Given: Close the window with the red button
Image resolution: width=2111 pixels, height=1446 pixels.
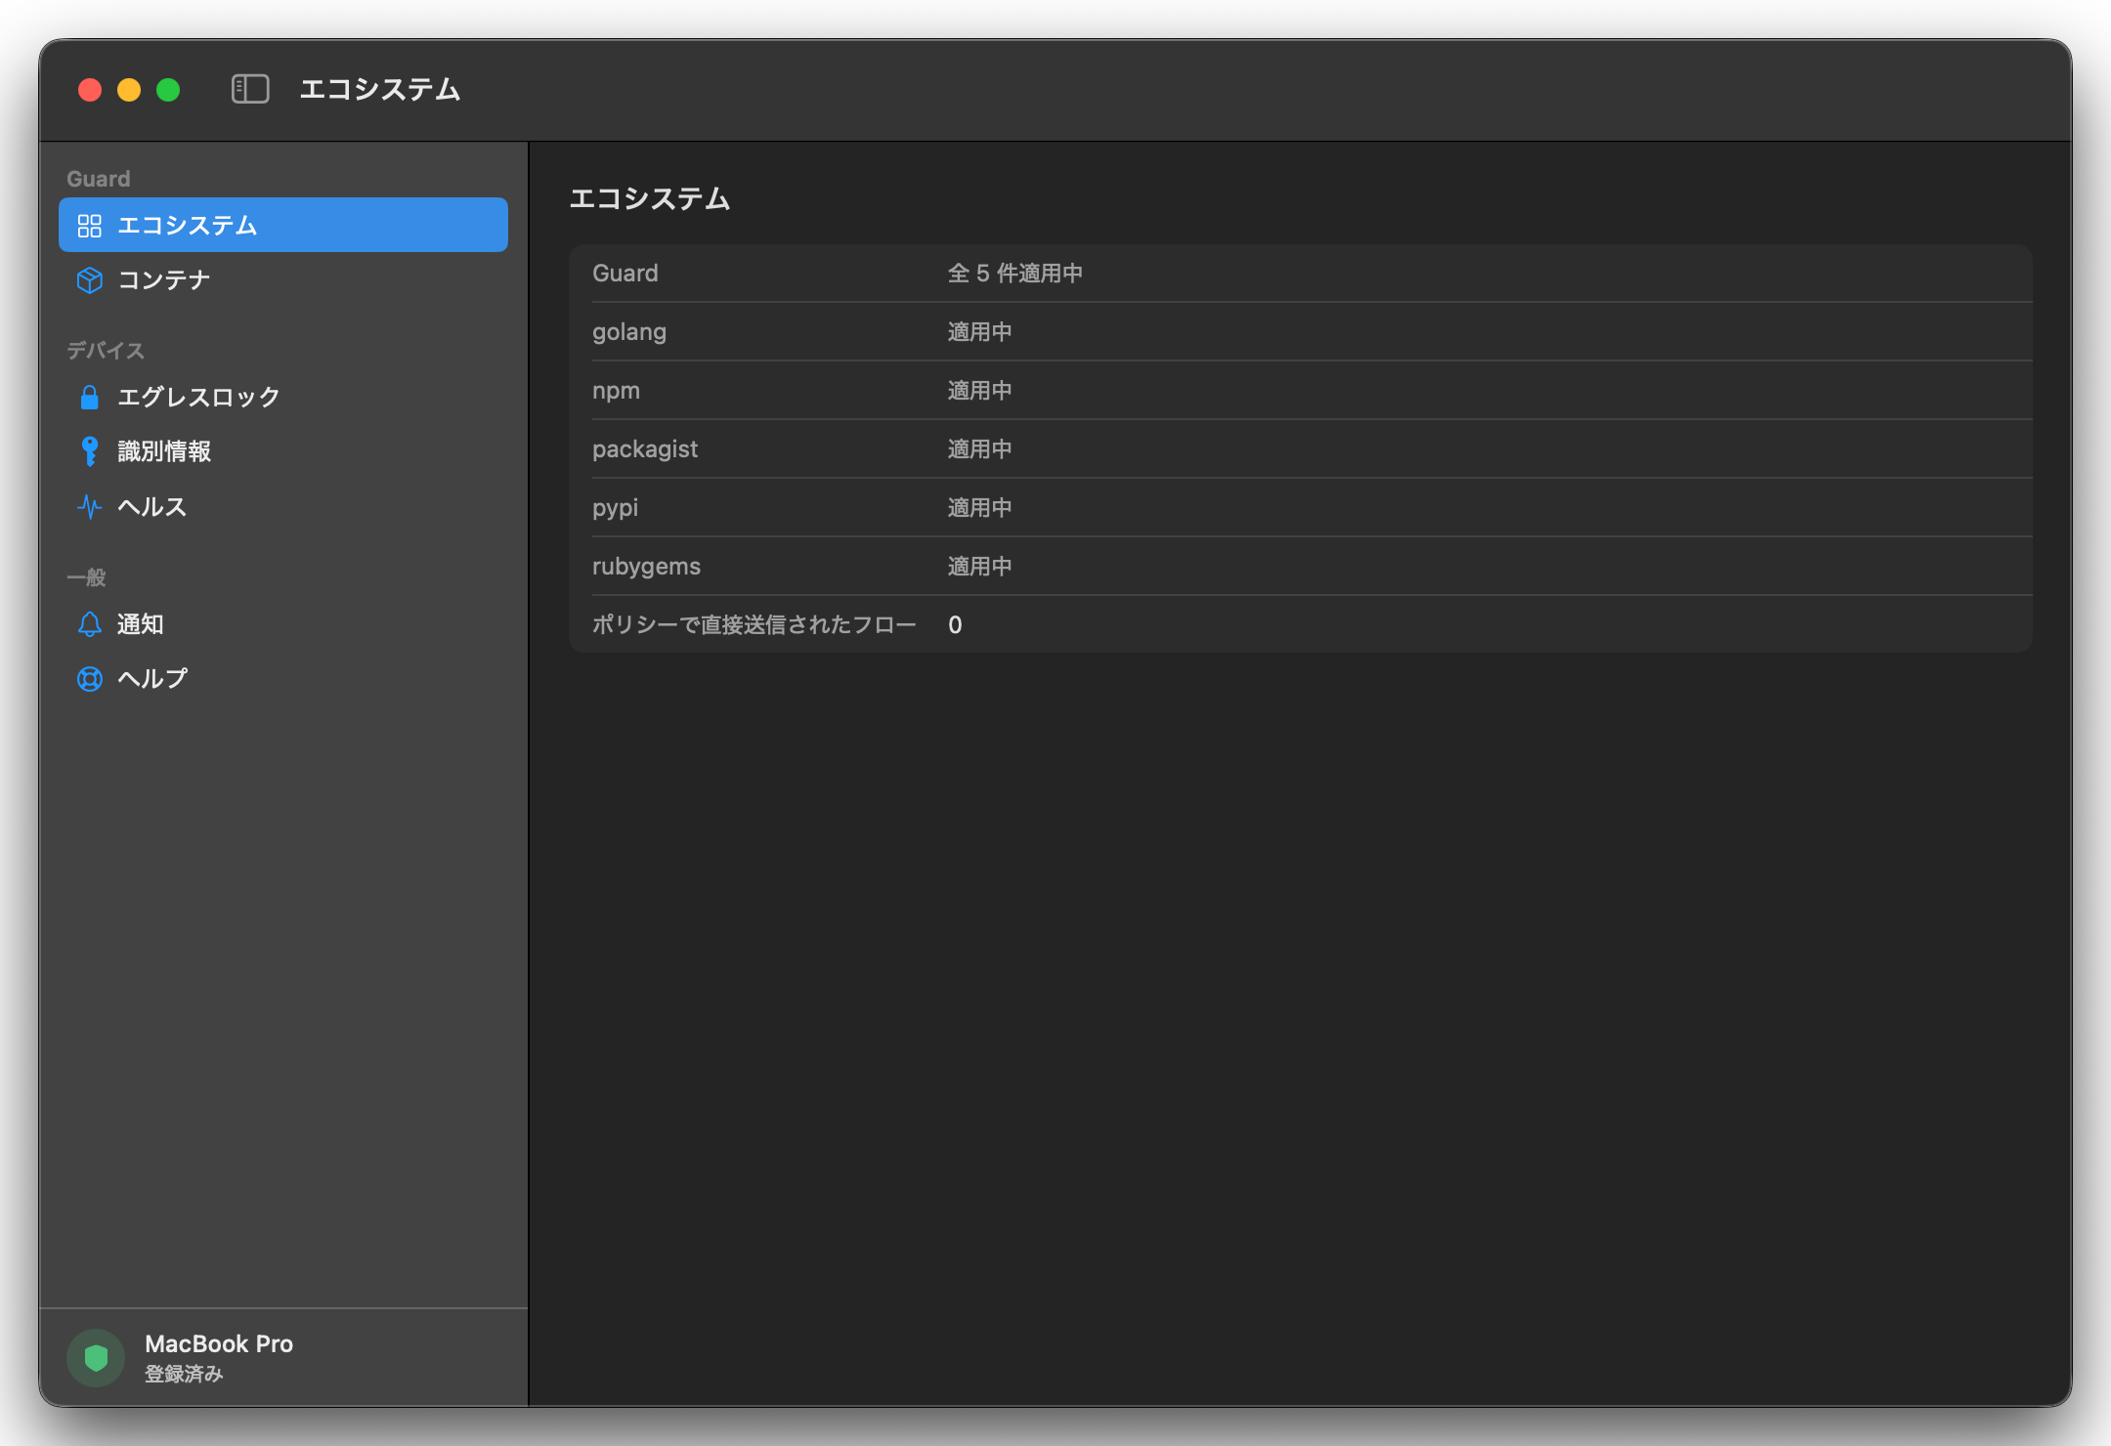Looking at the screenshot, I should (90, 90).
